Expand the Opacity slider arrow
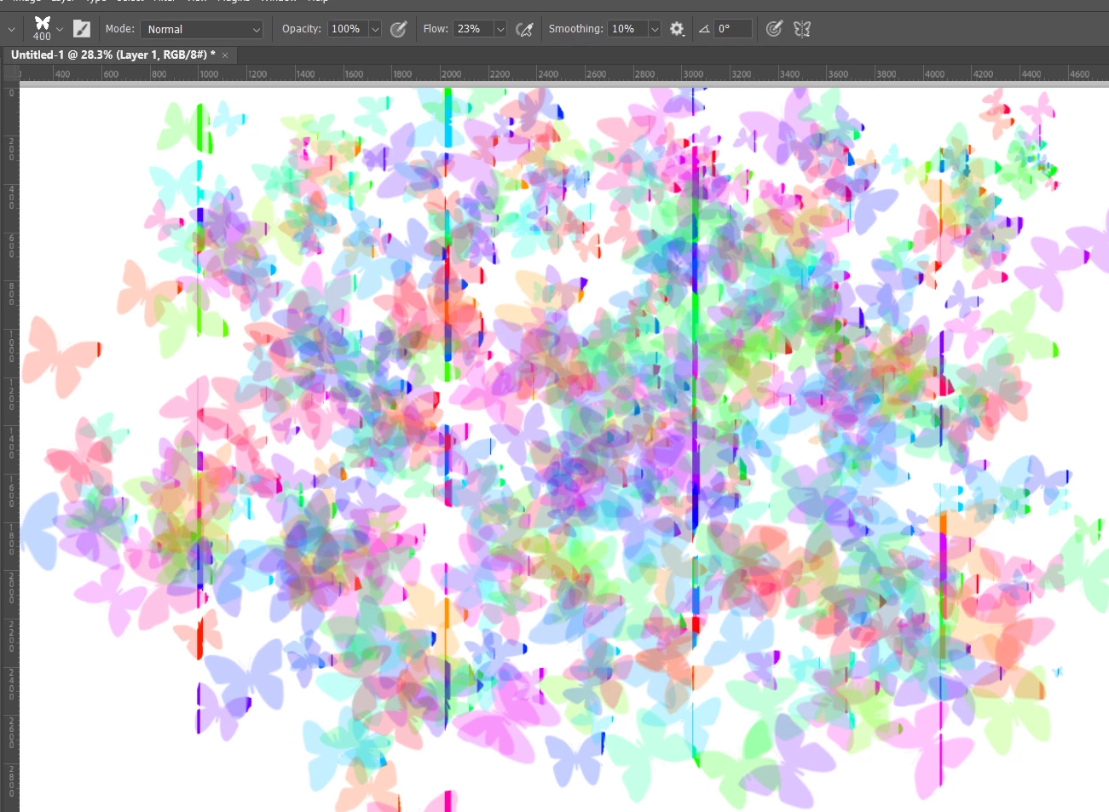Viewport: 1109px width, 812px height. point(375,29)
